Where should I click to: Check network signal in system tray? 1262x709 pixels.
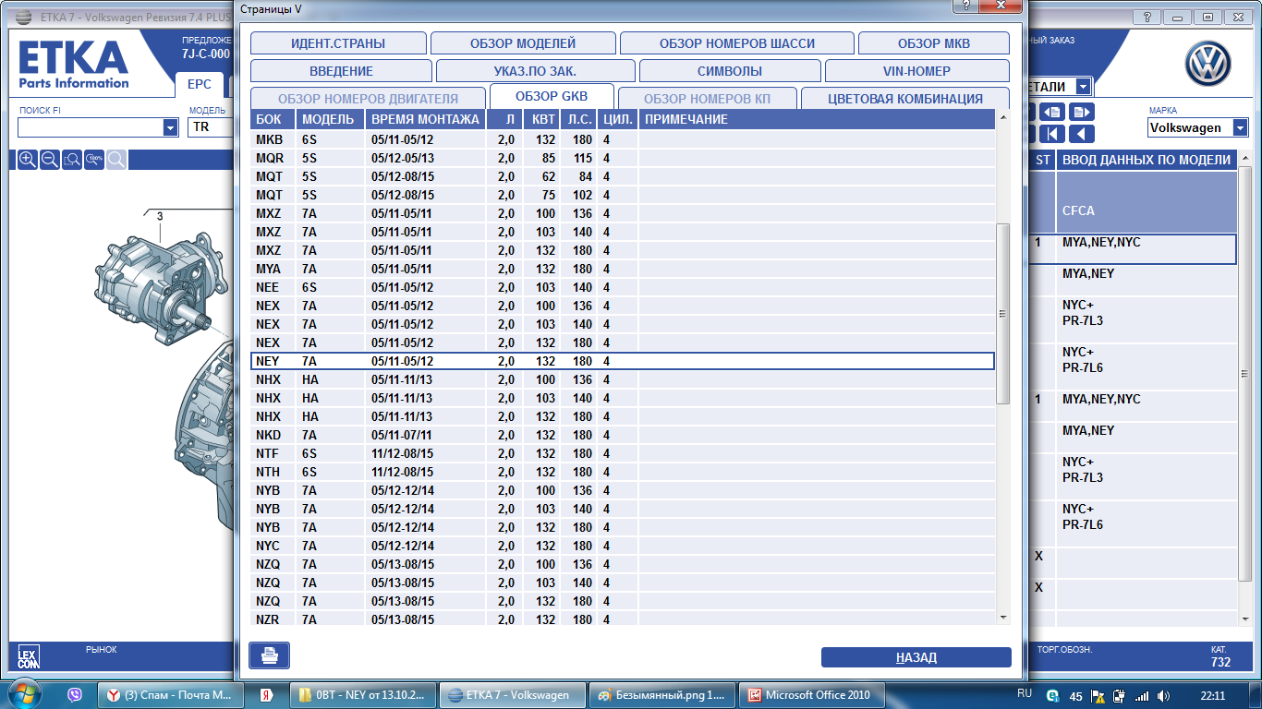(x=1142, y=695)
